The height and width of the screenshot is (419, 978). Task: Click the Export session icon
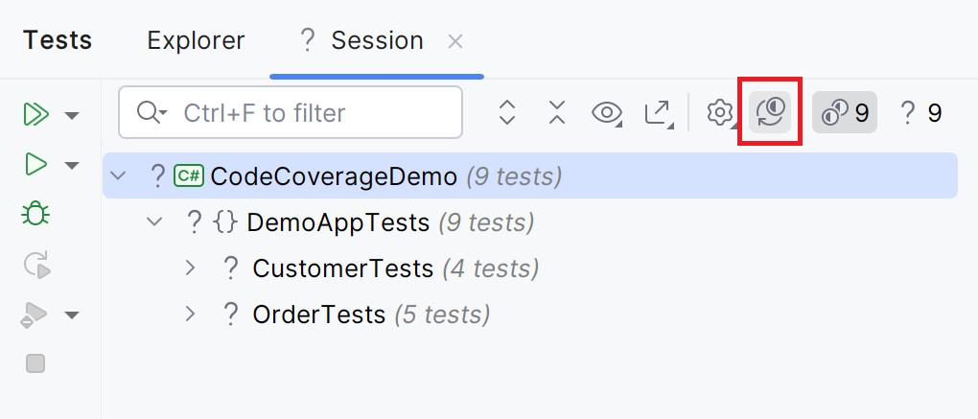[x=658, y=113]
